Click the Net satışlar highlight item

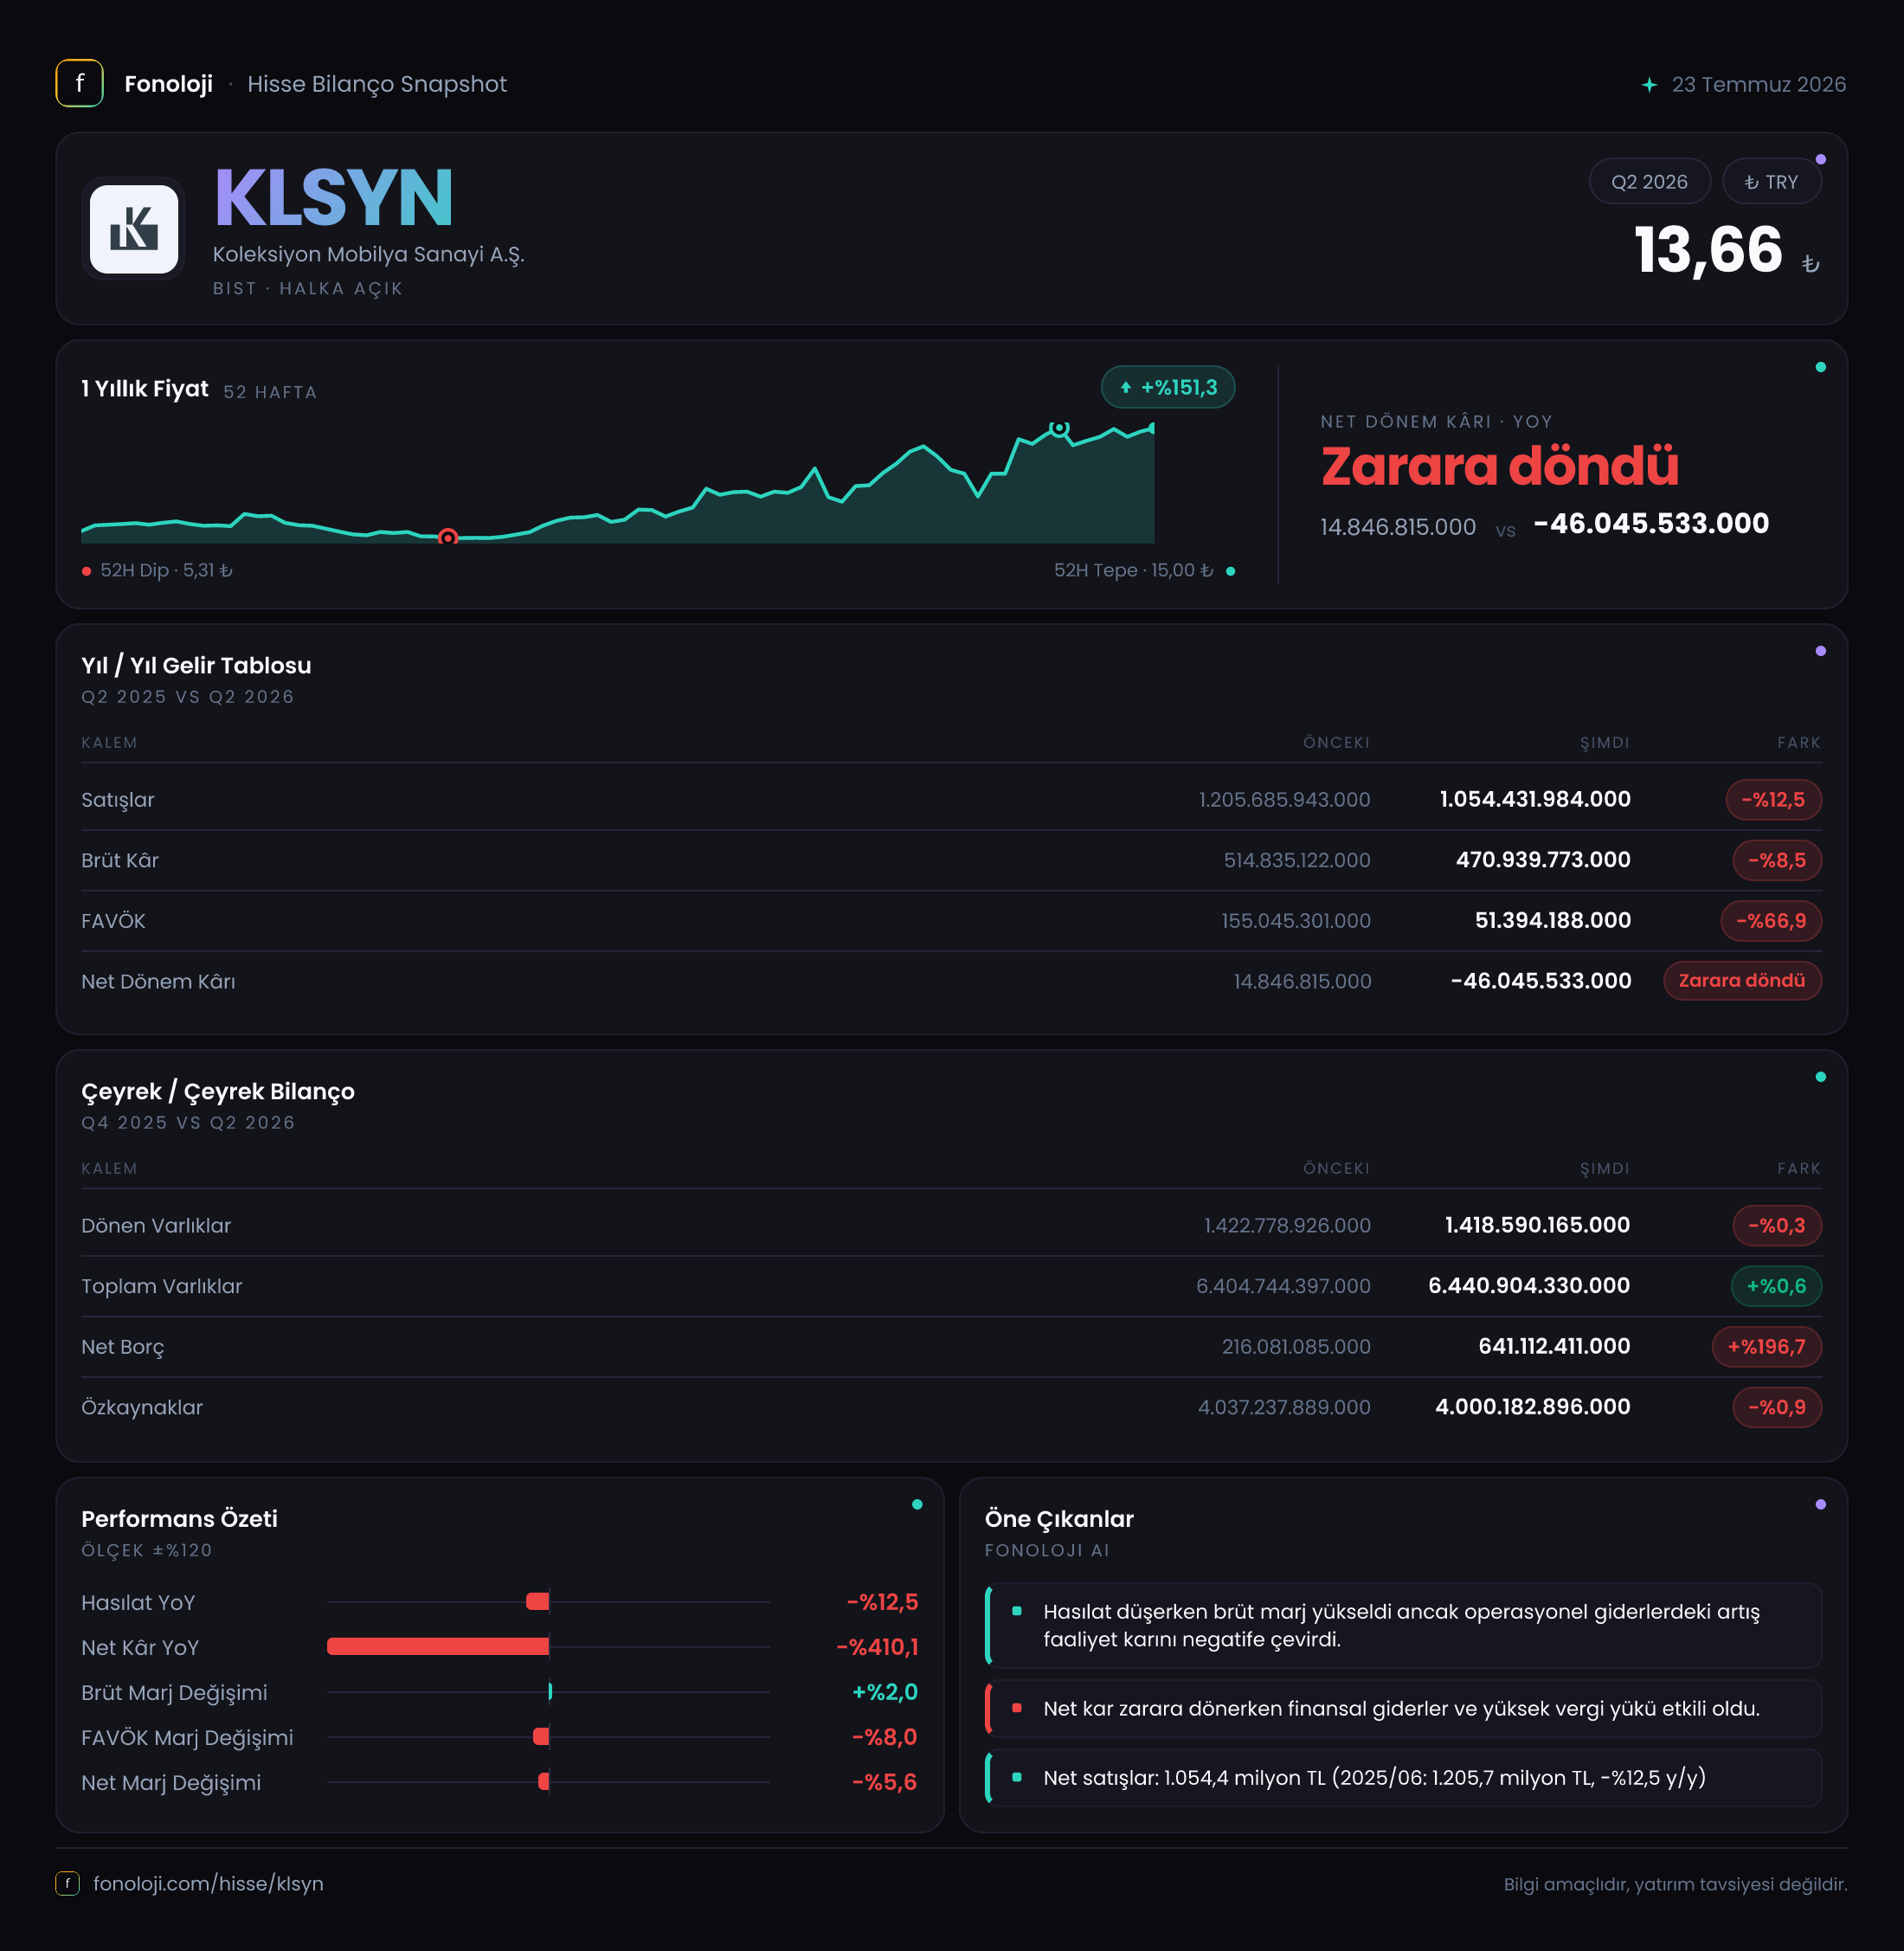1403,1777
